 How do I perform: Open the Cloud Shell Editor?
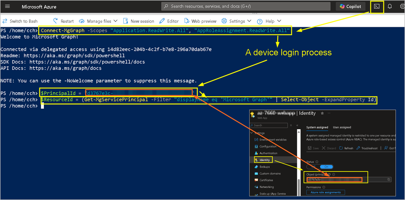tap(169, 21)
